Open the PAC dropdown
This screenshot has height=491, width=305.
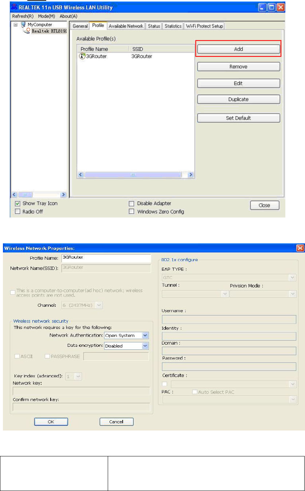229,400
